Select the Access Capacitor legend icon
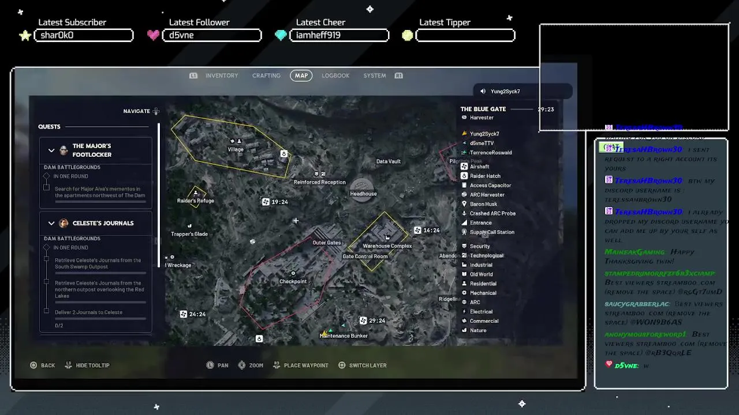The height and width of the screenshot is (415, 739). pos(464,185)
